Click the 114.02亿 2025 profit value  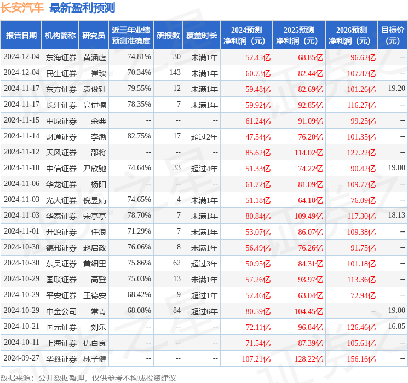click(x=309, y=153)
